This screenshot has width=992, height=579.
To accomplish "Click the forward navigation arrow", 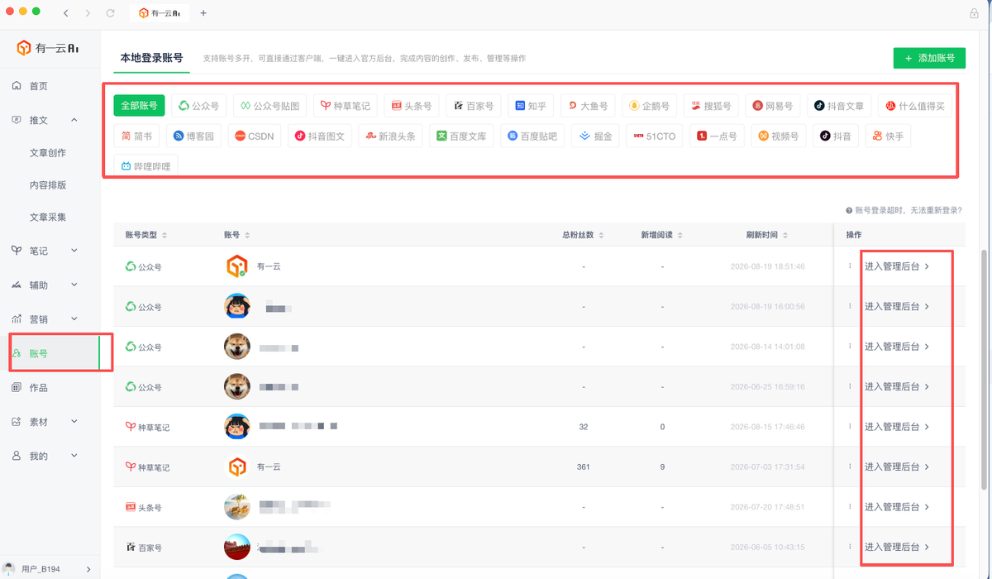I will coord(88,13).
